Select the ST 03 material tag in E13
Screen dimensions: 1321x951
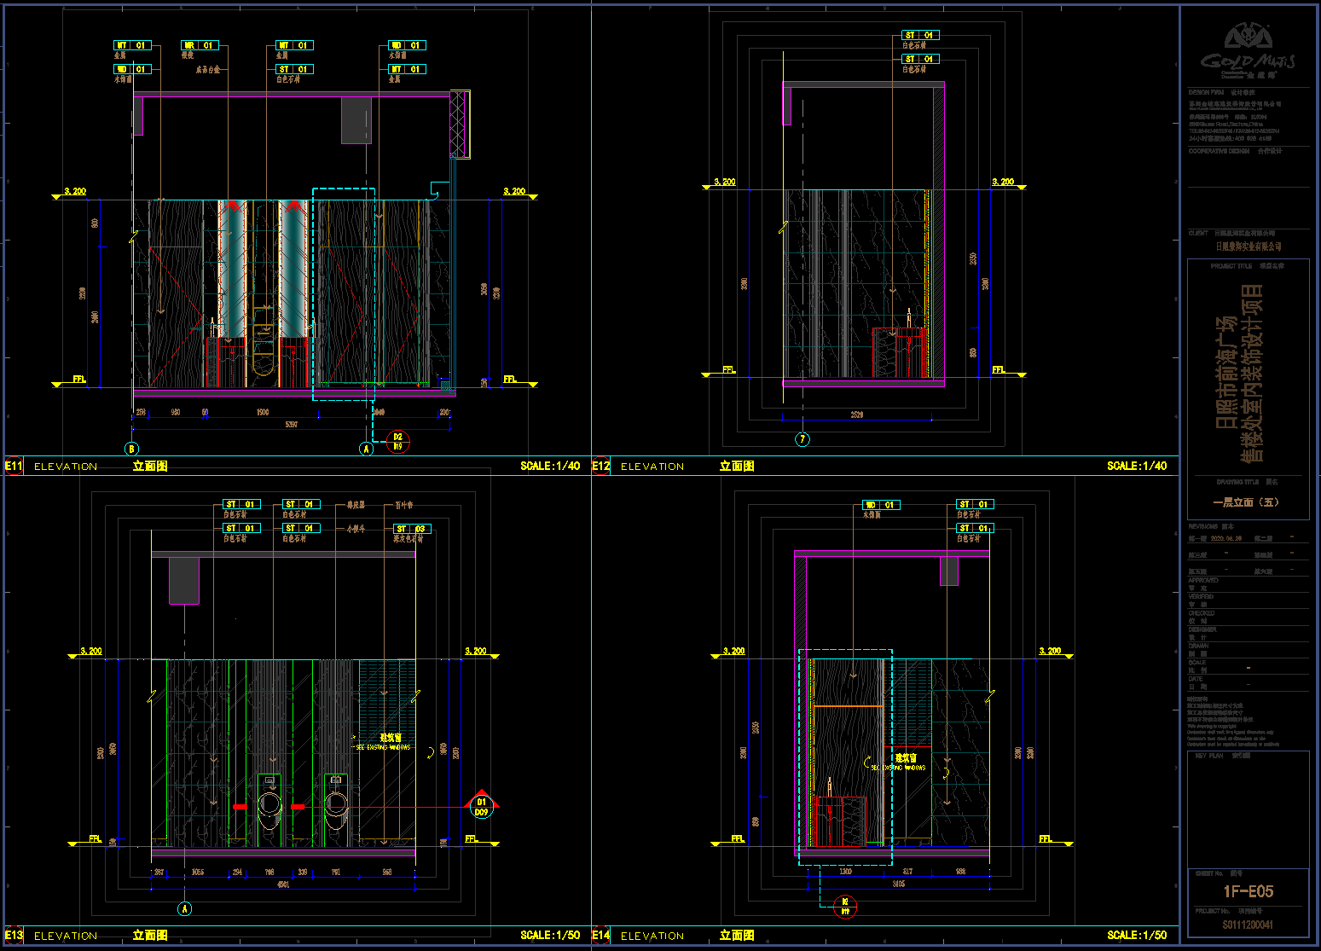pos(411,529)
